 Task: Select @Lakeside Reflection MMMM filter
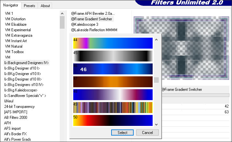click(94, 30)
